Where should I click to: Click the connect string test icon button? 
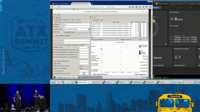click(x=89, y=29)
